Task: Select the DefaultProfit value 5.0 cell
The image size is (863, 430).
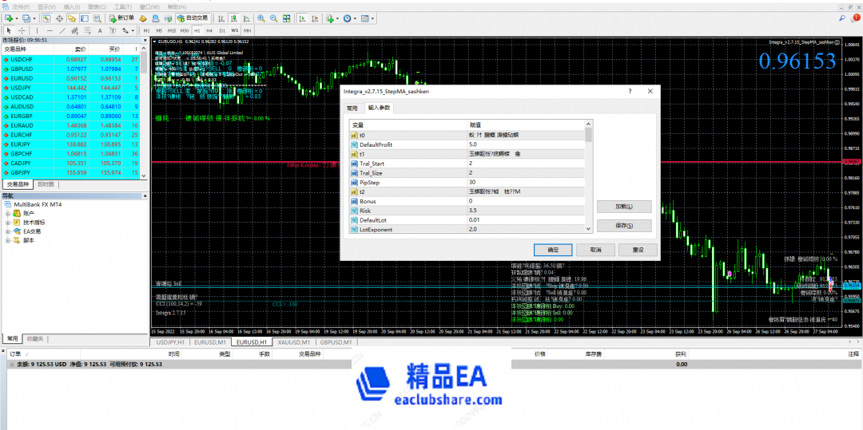Action: [525, 144]
